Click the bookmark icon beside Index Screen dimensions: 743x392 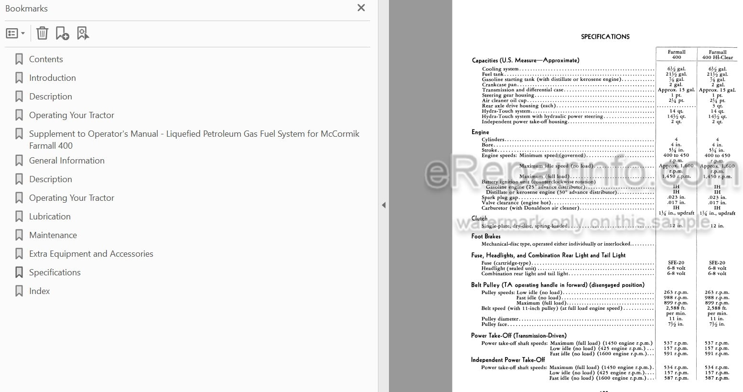(19, 291)
